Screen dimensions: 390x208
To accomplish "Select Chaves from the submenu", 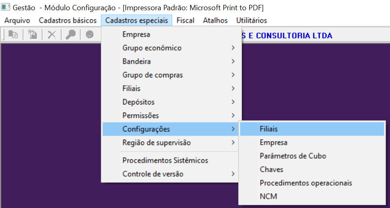I will point(271,170).
